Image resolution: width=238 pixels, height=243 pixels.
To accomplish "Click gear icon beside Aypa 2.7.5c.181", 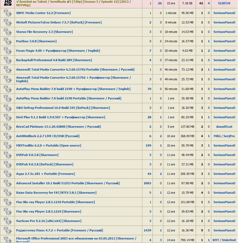I will pyautogui.click(x=8, y=174).
